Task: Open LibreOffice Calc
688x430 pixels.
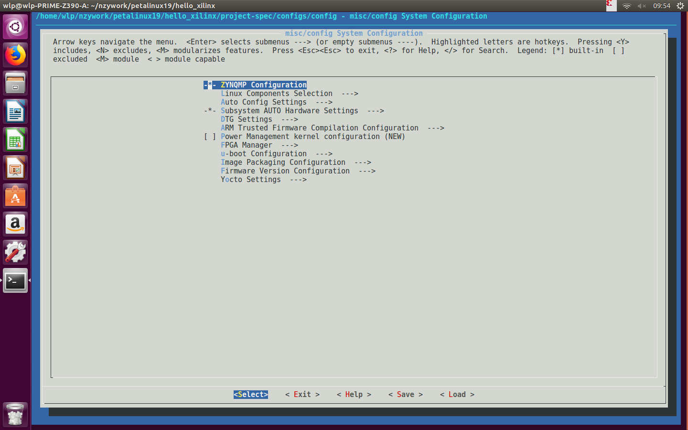Action: pos(15,139)
